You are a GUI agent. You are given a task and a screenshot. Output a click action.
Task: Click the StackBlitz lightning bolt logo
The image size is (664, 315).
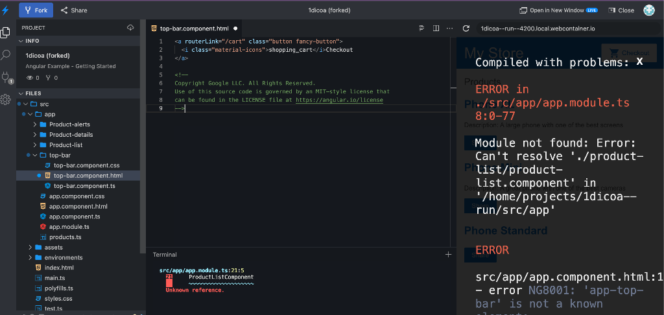(5, 10)
